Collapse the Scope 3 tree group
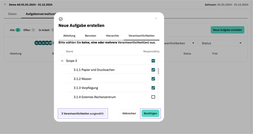Screen dimensions: 253x134 [62, 61]
